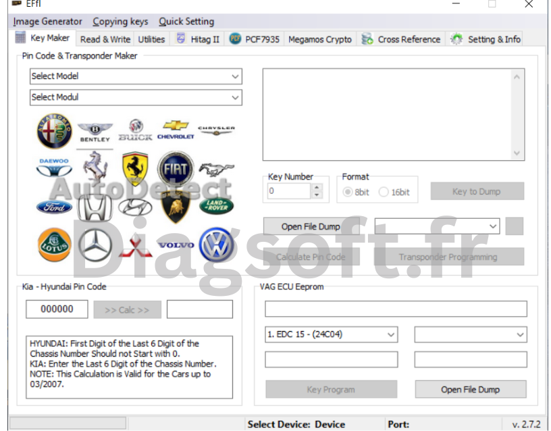Select the Ford blue oval logo

coord(54,207)
